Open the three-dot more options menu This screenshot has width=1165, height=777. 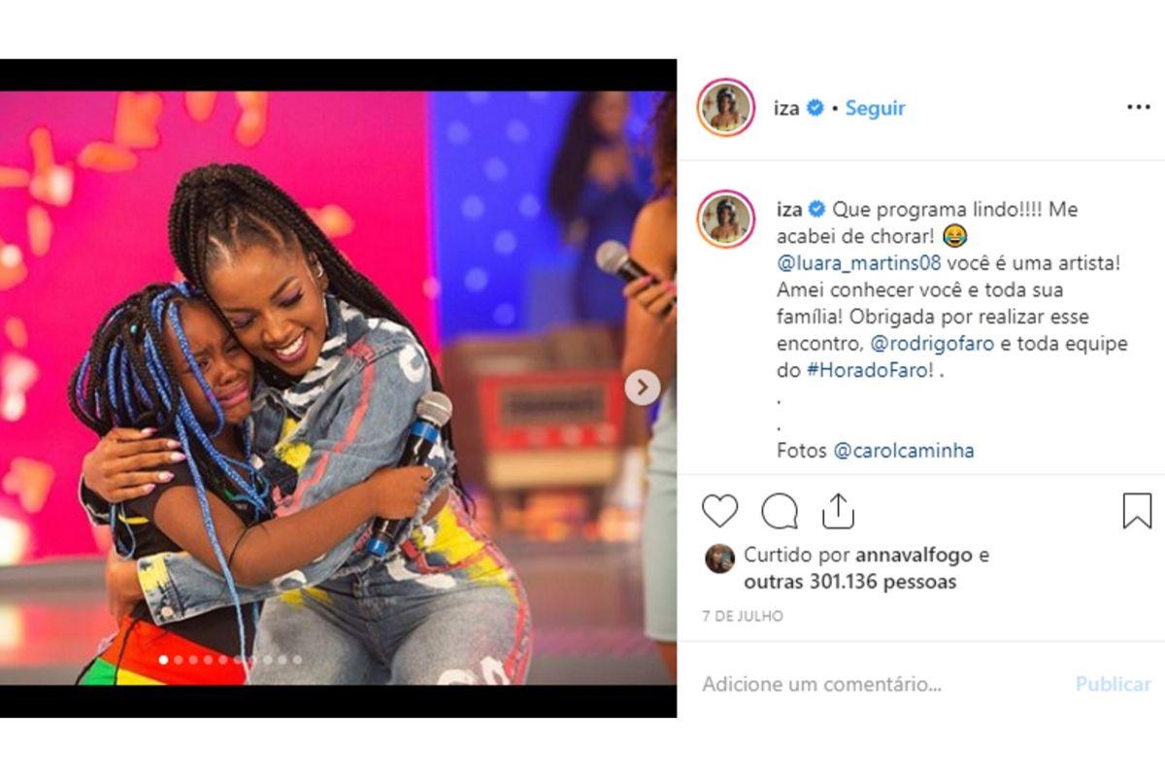point(1138,108)
